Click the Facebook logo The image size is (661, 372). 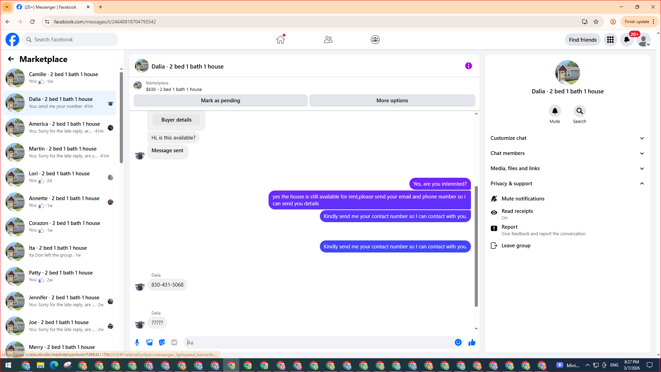coord(12,40)
